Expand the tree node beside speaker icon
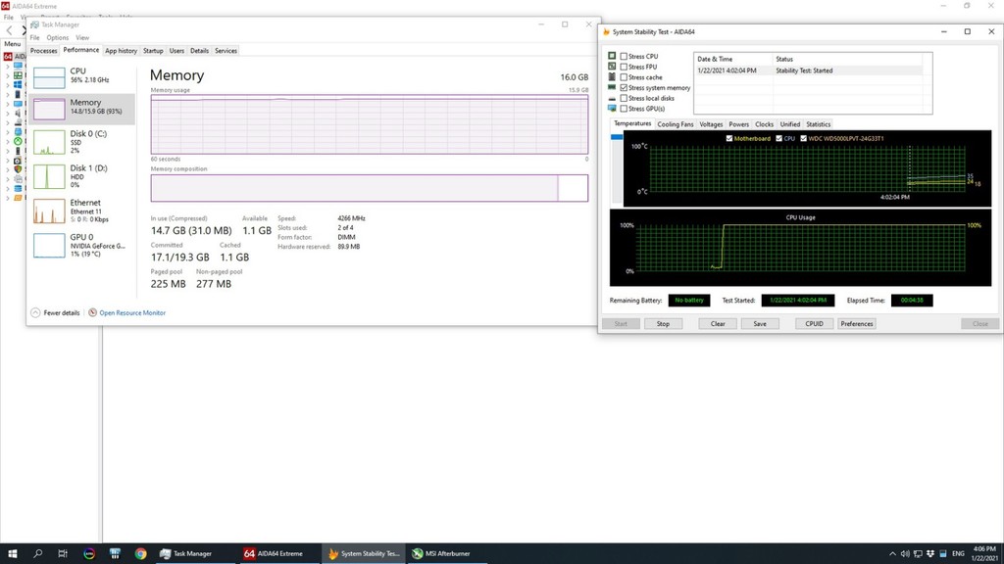Image resolution: width=1004 pixels, height=564 pixels. pos(8,114)
